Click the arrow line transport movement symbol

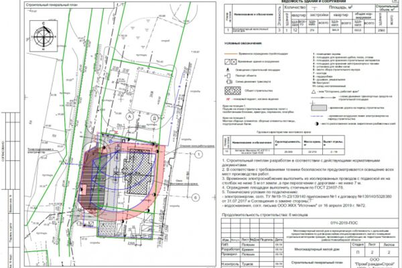(x=324, y=98)
